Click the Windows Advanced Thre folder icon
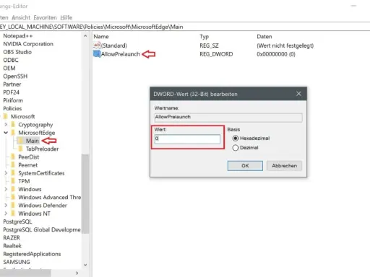This screenshot has height=277, width=370. [13, 197]
